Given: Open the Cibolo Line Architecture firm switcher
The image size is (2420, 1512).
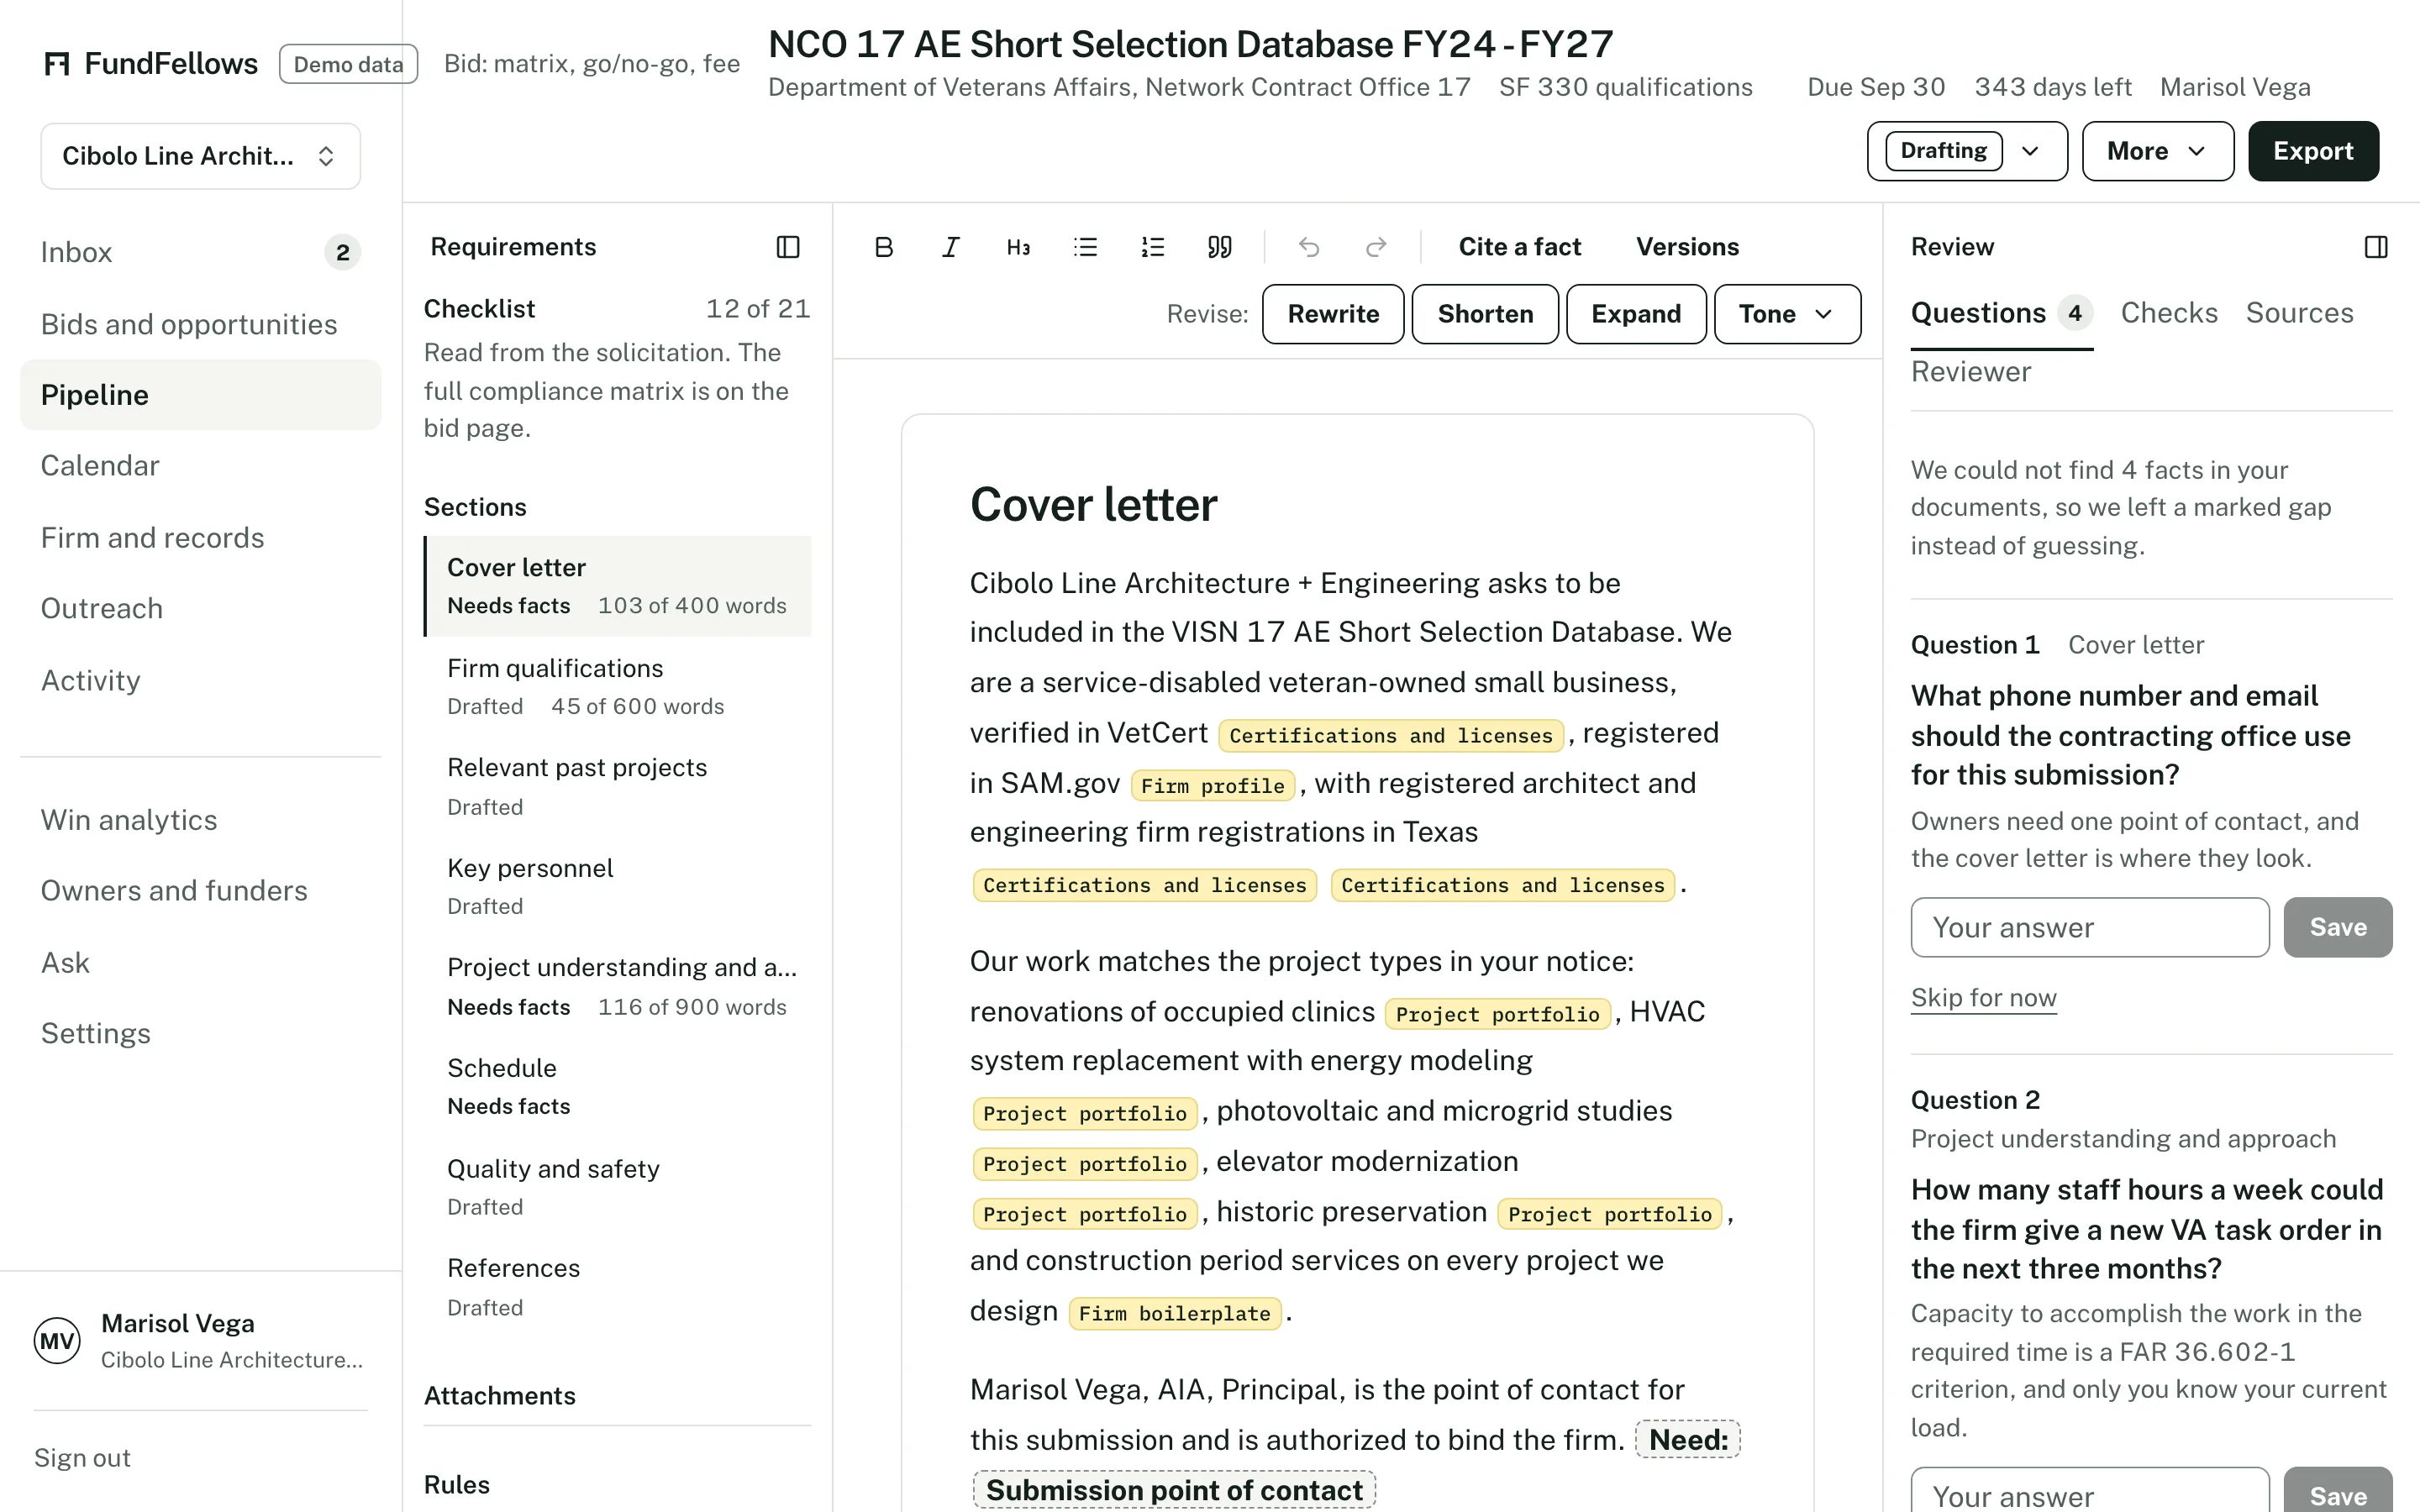Looking at the screenshot, I should point(200,156).
